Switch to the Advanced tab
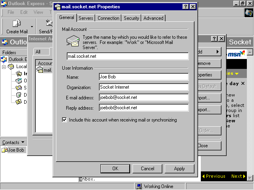This screenshot has height=190, width=254. coord(154,18)
